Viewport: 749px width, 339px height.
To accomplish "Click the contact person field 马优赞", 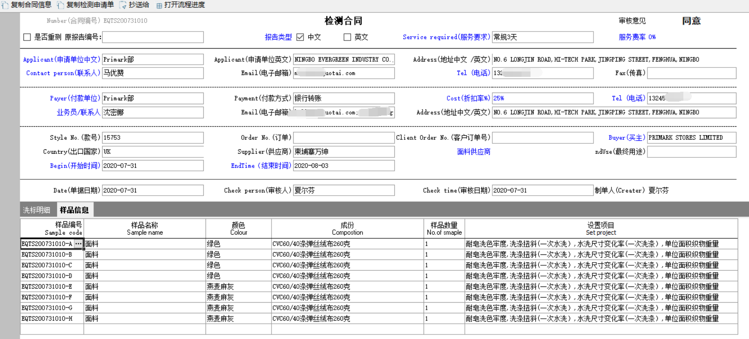I will coord(153,73).
